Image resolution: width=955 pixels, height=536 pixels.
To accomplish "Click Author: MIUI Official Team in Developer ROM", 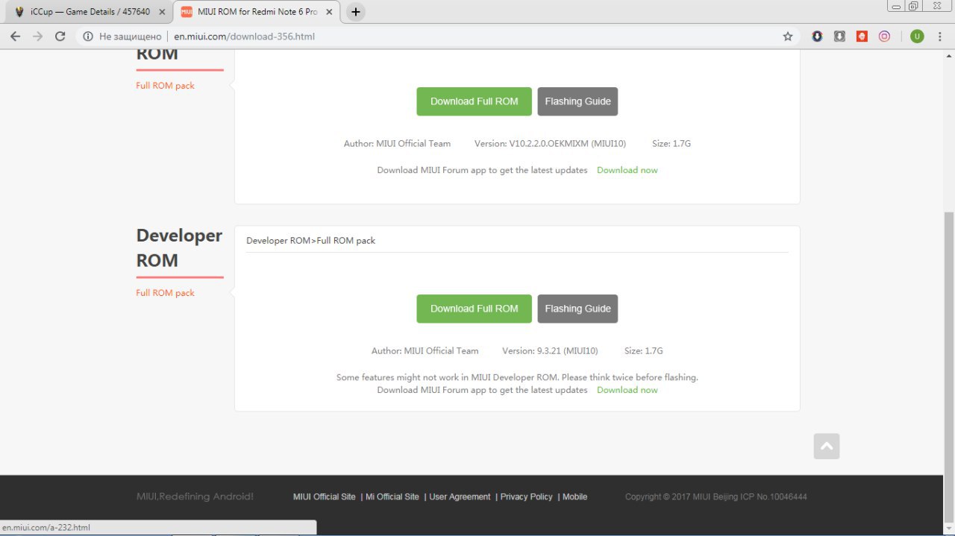I will [x=425, y=350].
